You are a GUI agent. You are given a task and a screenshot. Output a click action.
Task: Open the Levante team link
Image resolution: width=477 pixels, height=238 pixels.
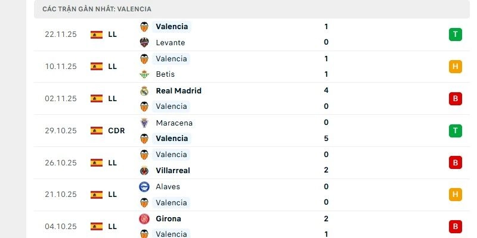point(170,43)
